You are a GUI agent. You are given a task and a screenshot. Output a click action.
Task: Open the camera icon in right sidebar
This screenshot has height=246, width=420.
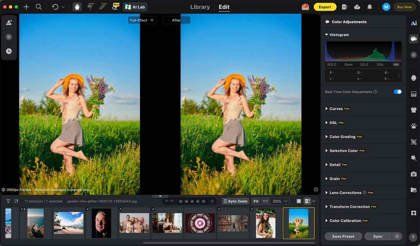pos(414,174)
